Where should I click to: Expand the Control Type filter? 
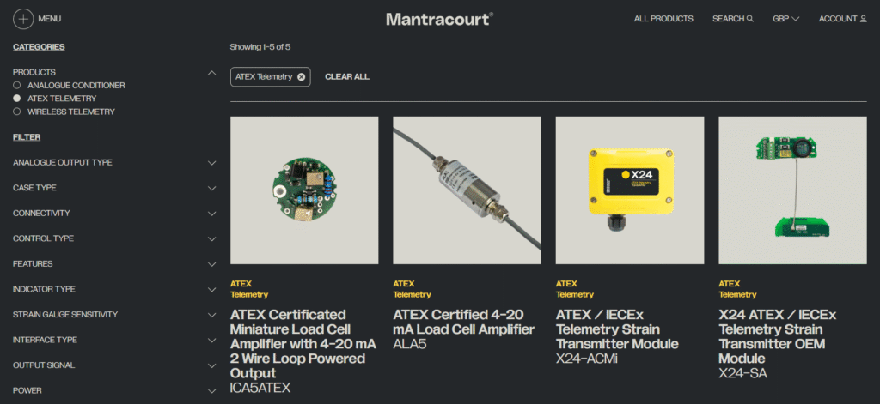(211, 238)
